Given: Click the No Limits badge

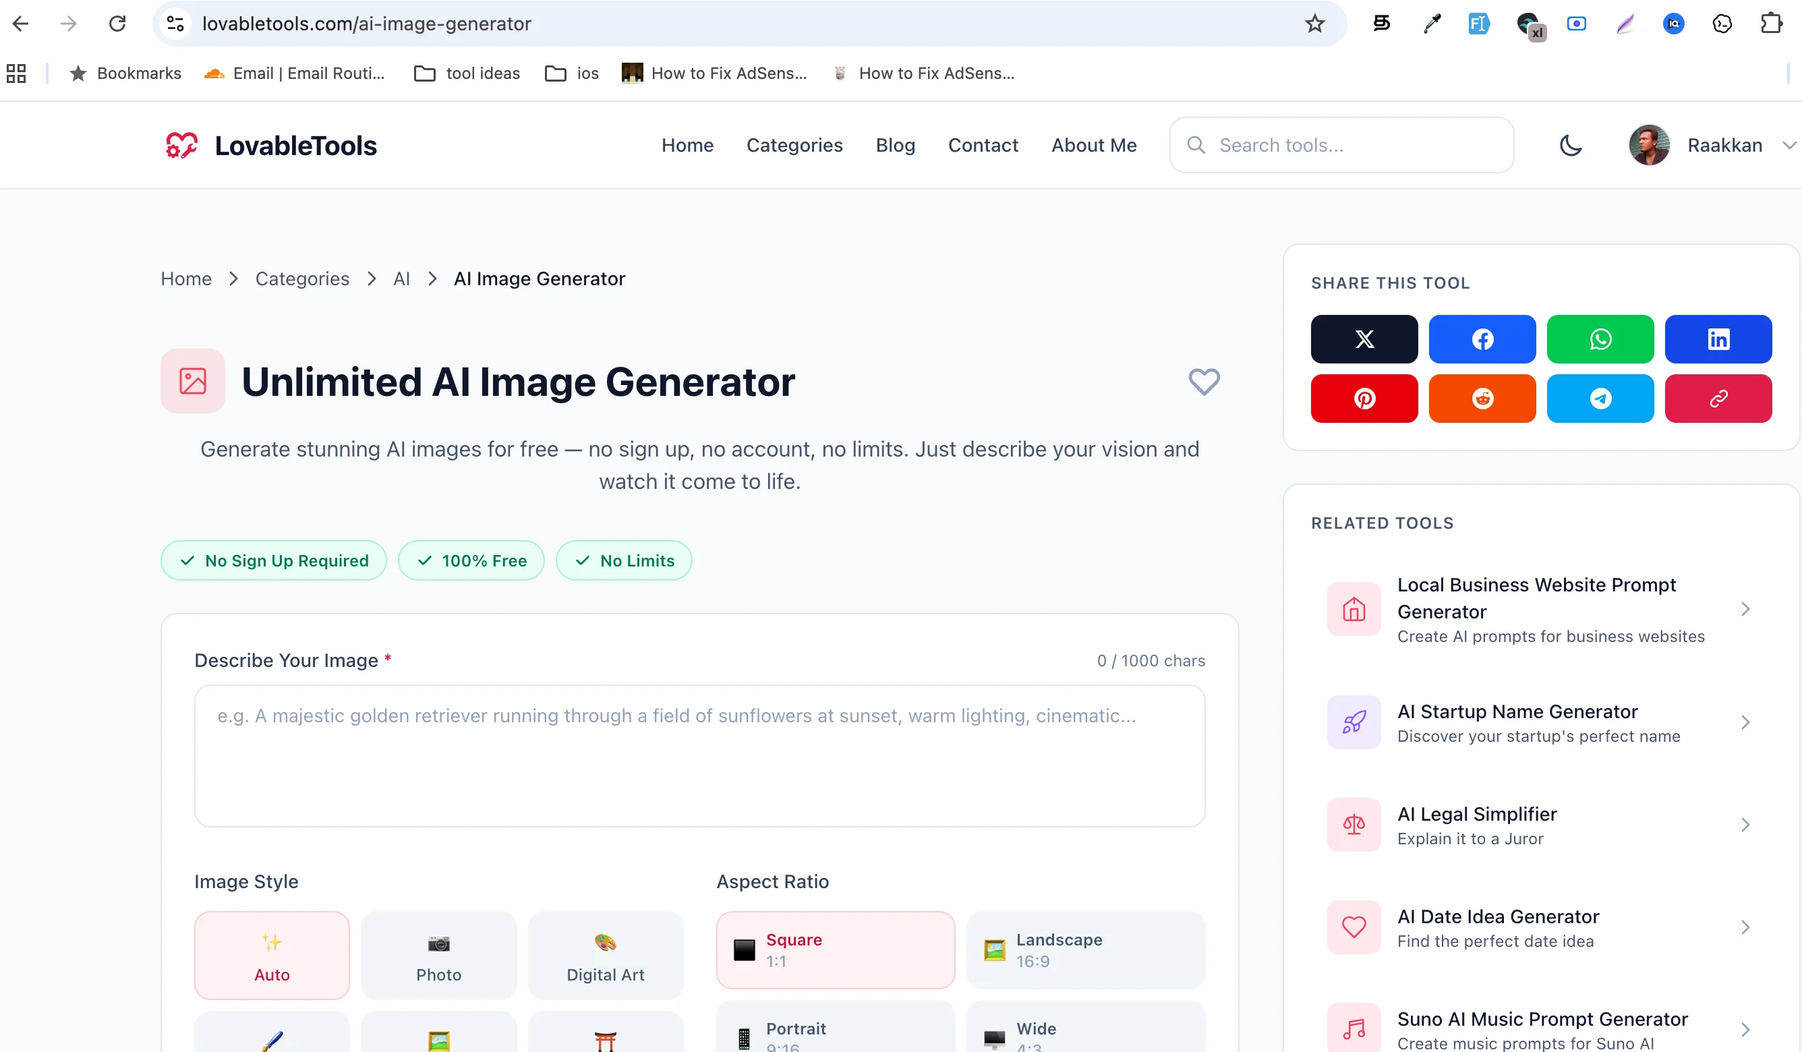Looking at the screenshot, I should pos(624,560).
